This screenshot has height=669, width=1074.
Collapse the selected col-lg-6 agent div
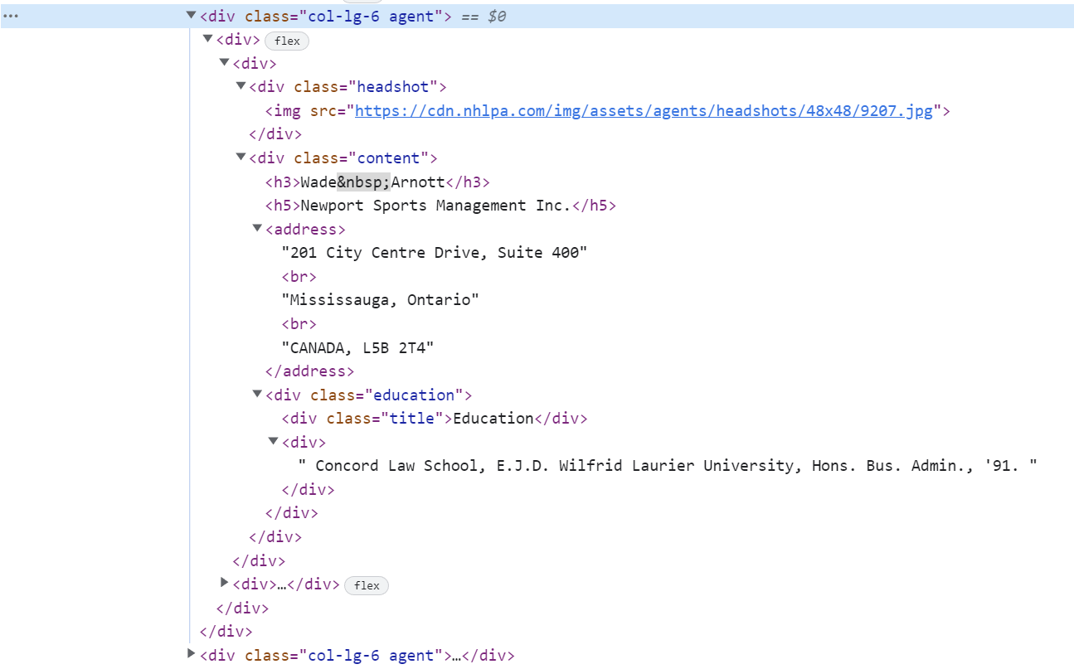(x=192, y=15)
